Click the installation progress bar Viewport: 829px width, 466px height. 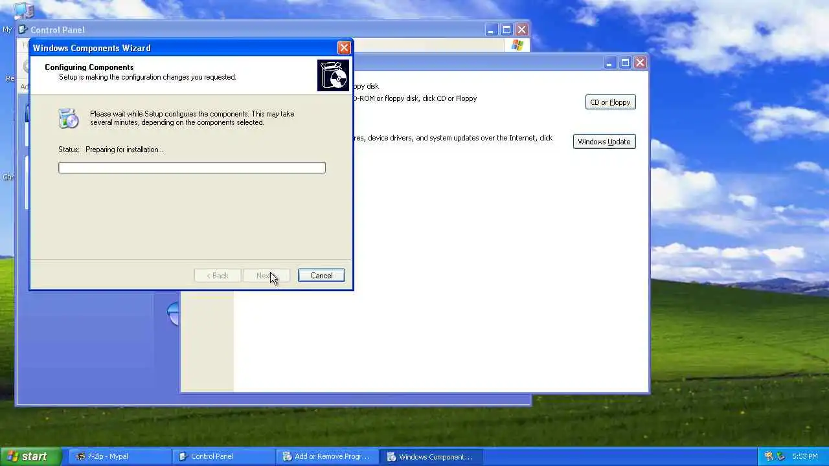pyautogui.click(x=192, y=168)
